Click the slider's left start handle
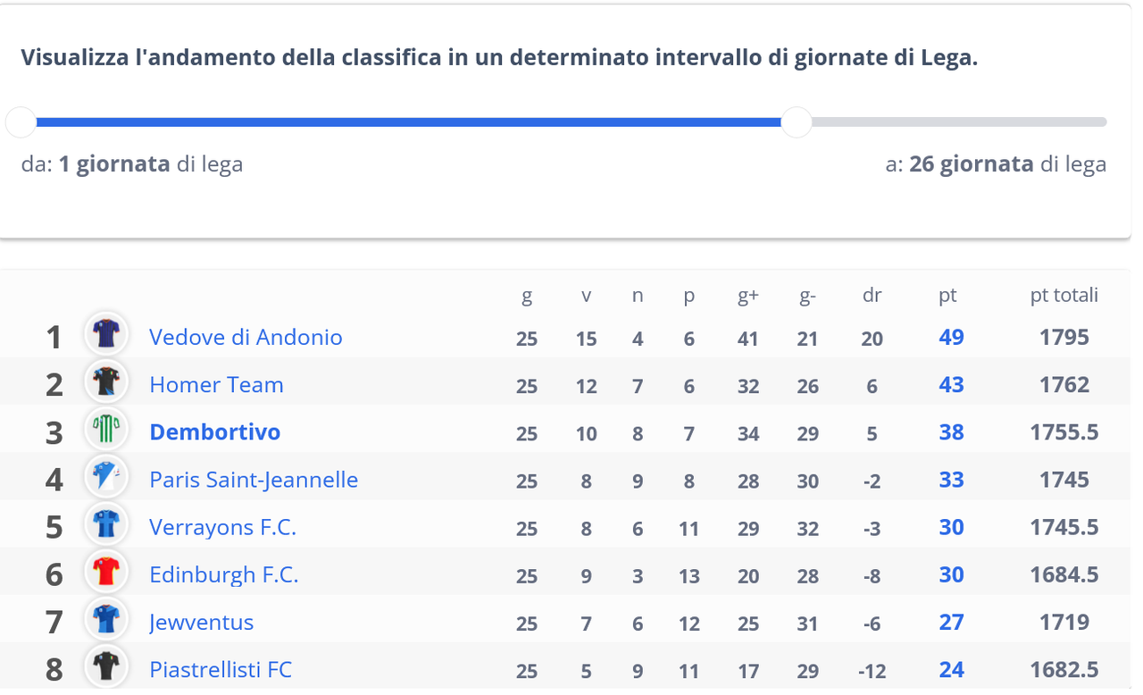Viewport: 1143px width, 695px height. pyautogui.click(x=21, y=121)
